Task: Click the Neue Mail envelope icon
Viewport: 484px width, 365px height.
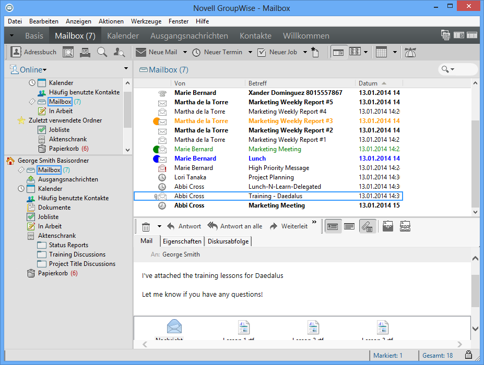Action: point(141,52)
